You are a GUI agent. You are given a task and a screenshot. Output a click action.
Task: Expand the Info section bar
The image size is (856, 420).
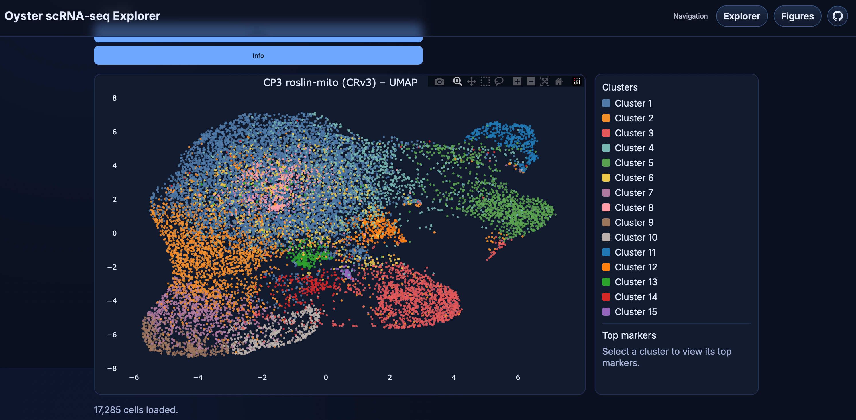point(258,56)
